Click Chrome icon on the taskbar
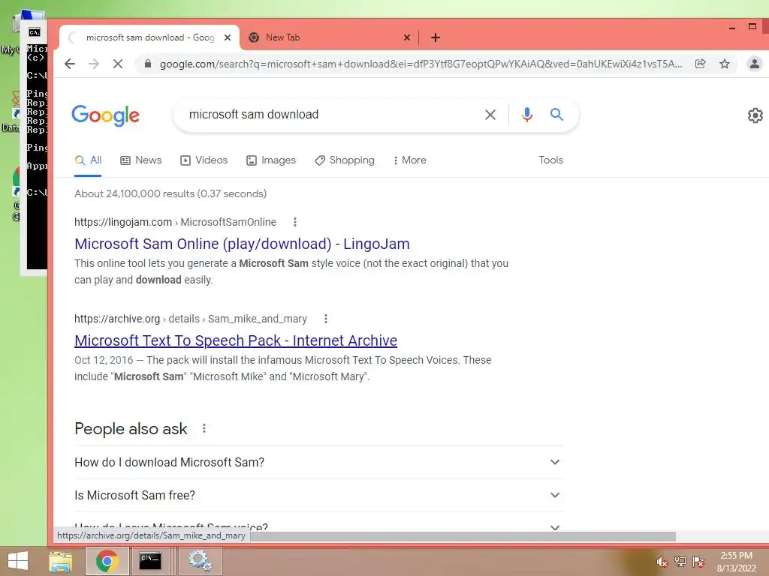The image size is (769, 576). click(107, 561)
